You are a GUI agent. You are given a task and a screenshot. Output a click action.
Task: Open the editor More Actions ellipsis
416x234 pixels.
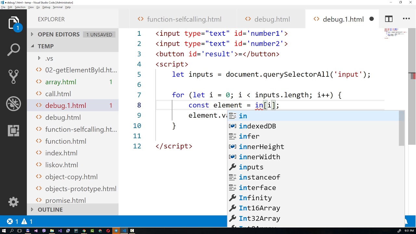pyautogui.click(x=407, y=19)
